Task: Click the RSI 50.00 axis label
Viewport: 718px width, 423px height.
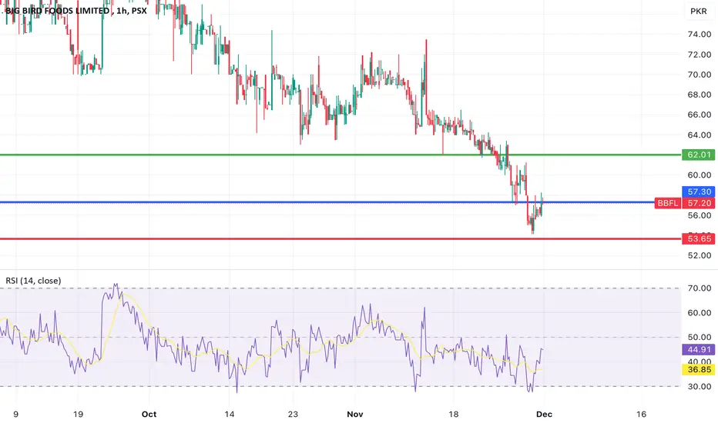Action: [x=700, y=338]
